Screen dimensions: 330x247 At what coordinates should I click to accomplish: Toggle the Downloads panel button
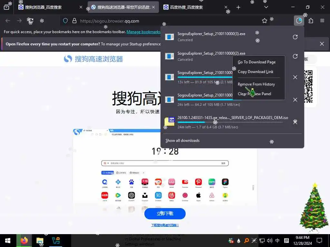299,21
